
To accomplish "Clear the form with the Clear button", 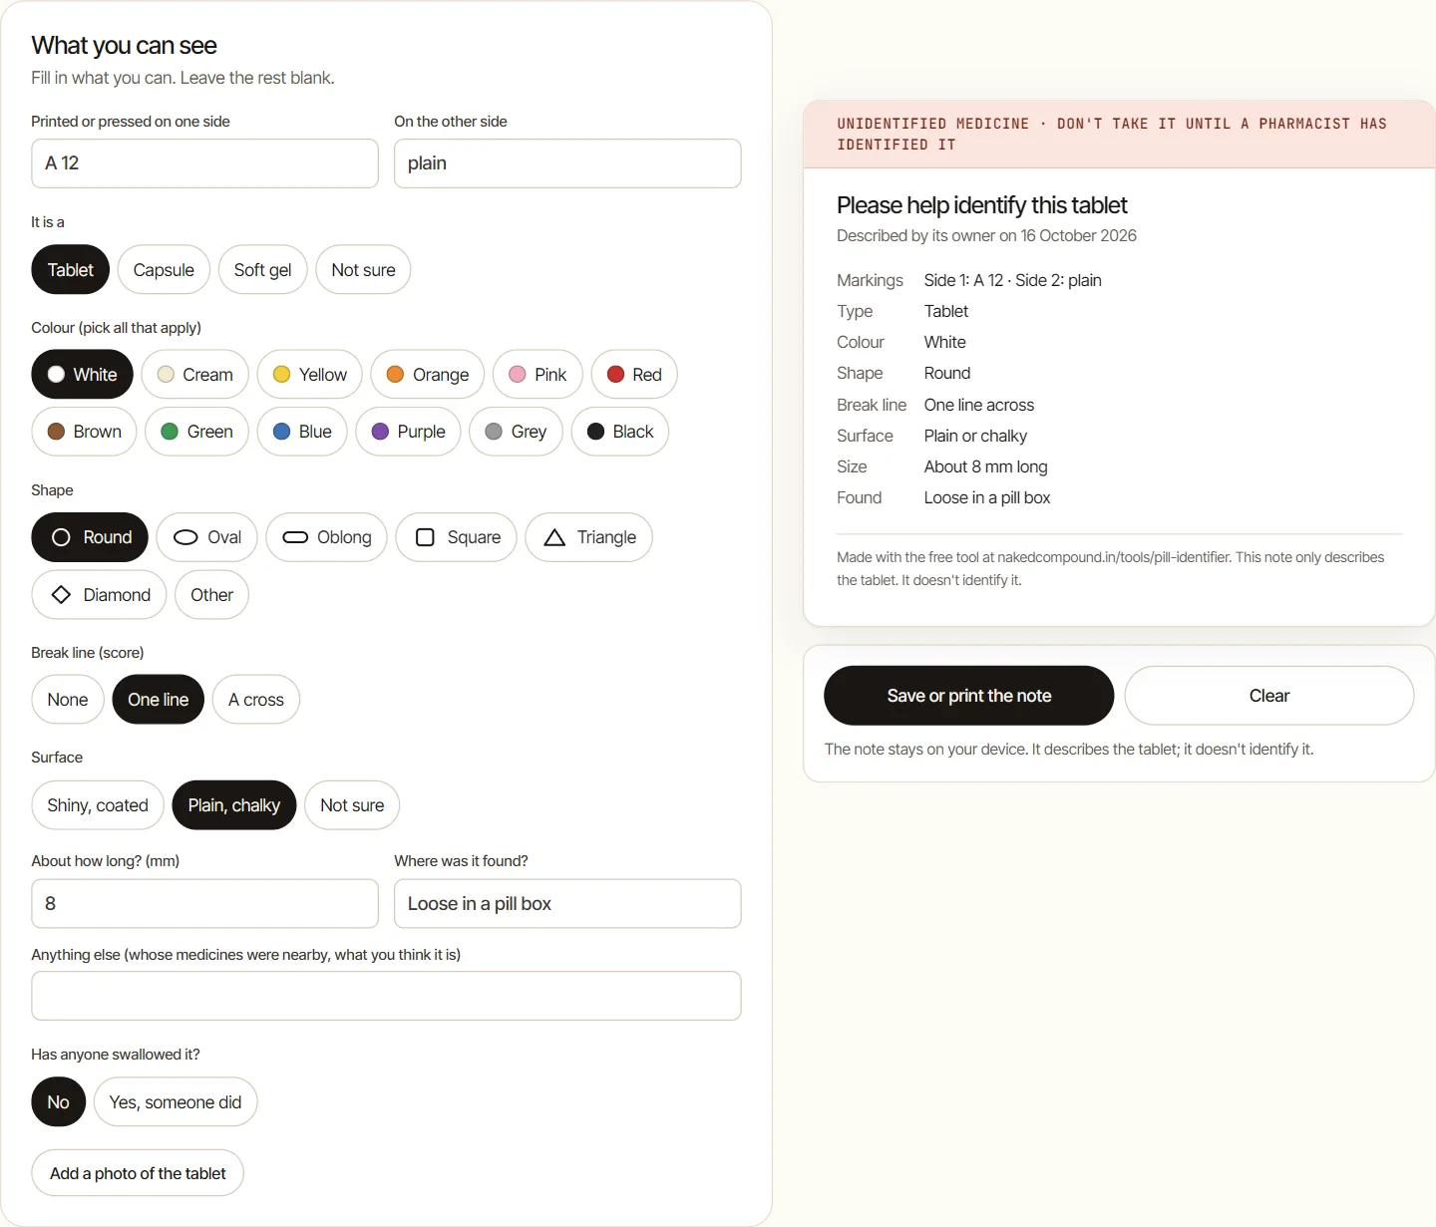I will coord(1269,696).
